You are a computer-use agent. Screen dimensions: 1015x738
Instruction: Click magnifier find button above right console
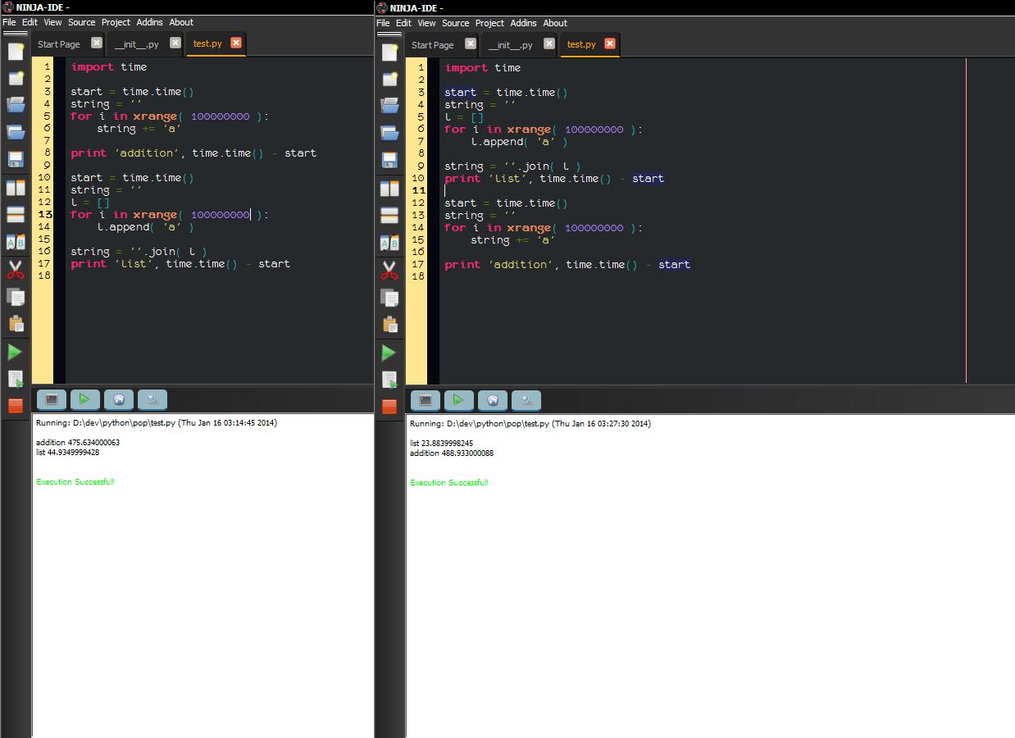point(526,400)
